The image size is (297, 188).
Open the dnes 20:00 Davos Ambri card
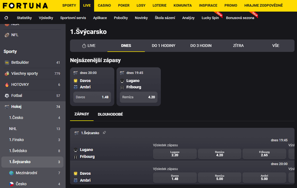click(92, 87)
